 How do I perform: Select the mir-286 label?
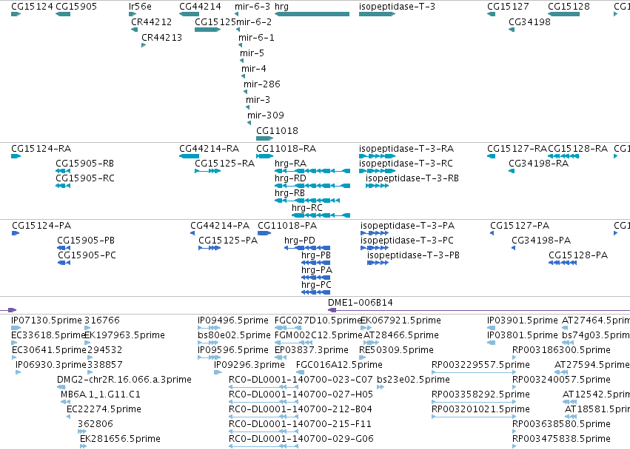click(x=262, y=84)
